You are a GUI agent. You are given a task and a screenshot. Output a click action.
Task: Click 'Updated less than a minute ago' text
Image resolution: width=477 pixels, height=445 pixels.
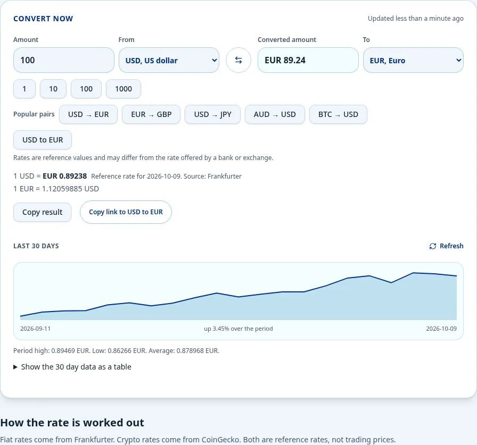pyautogui.click(x=416, y=19)
